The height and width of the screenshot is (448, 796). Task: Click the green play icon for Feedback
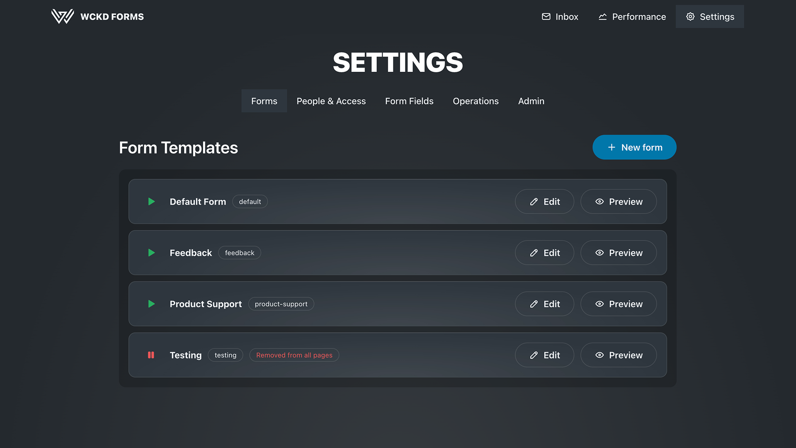[151, 253]
